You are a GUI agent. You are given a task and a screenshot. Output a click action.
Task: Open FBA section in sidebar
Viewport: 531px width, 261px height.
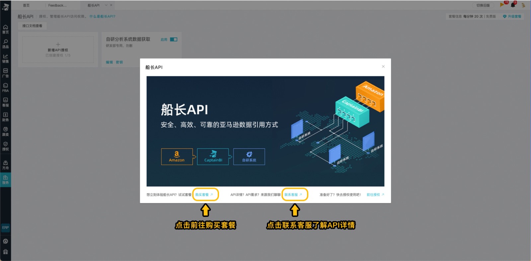(5, 87)
